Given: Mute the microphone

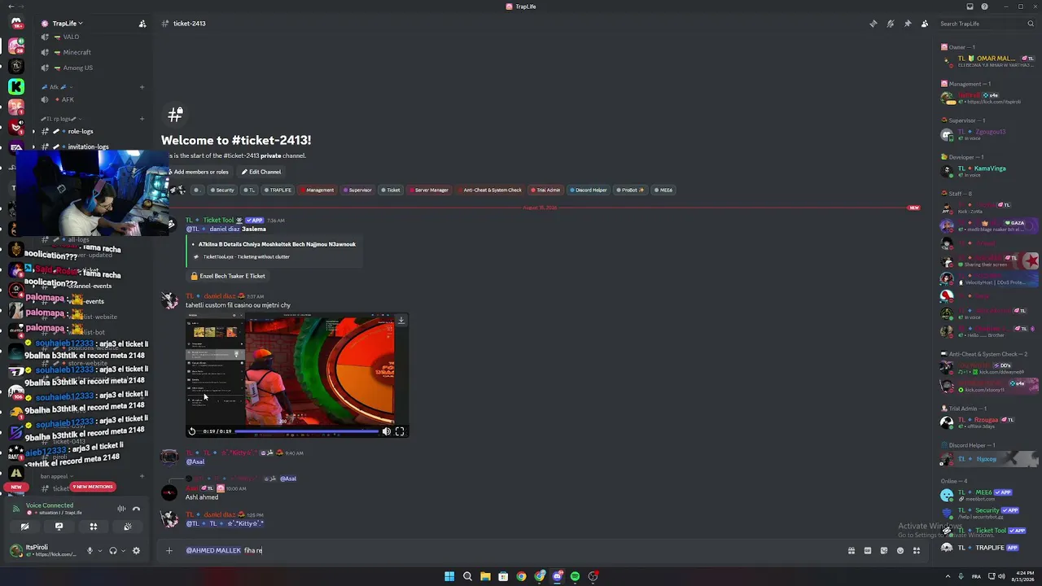Looking at the screenshot, I should (90, 551).
